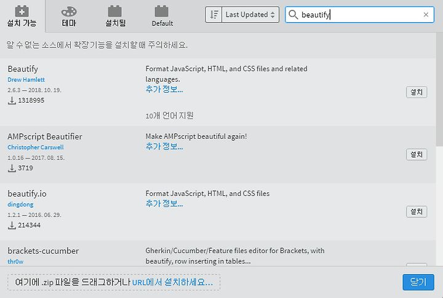Click download icon beside 3719
443x298 pixels.
click(x=12, y=168)
